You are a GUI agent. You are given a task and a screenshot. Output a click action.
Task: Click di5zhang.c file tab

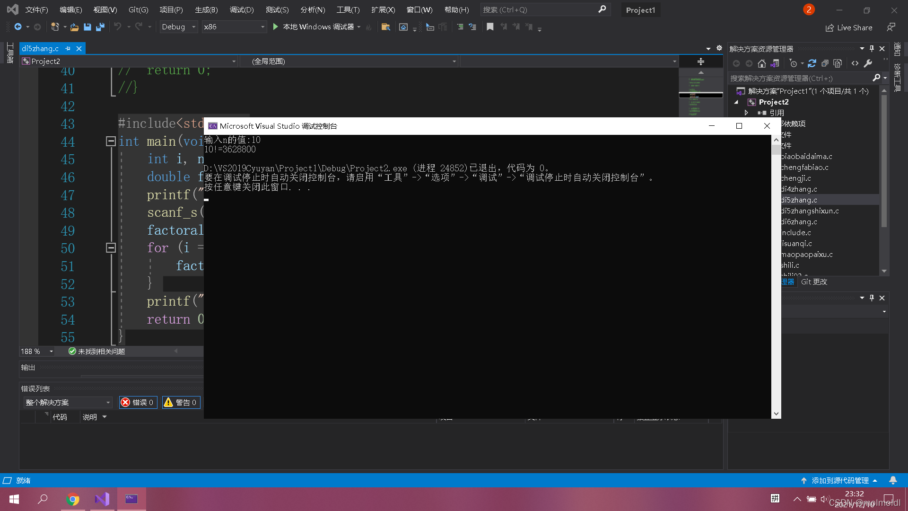click(x=40, y=48)
